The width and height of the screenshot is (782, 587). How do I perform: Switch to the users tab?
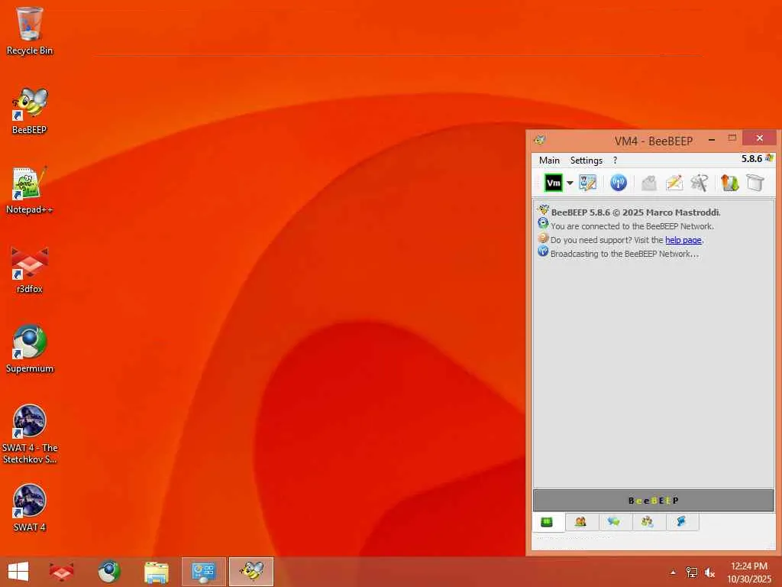[x=580, y=521]
